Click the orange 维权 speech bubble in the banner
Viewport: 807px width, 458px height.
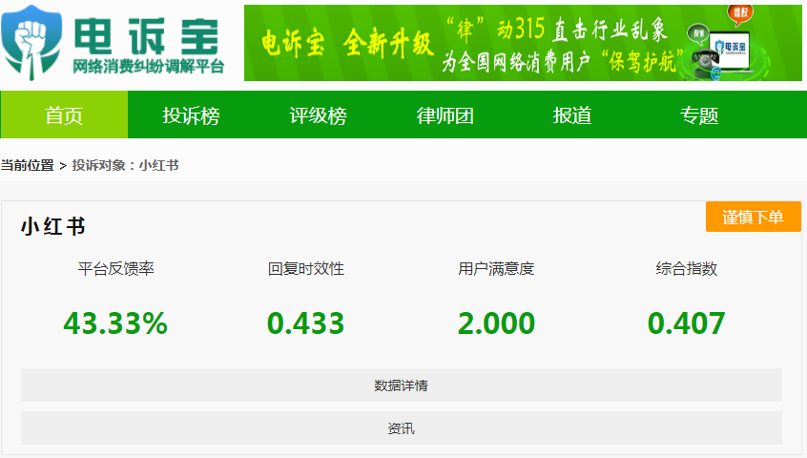click(740, 14)
